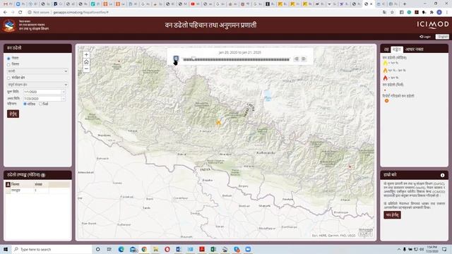Click the orange flame legend icon

(386, 71)
